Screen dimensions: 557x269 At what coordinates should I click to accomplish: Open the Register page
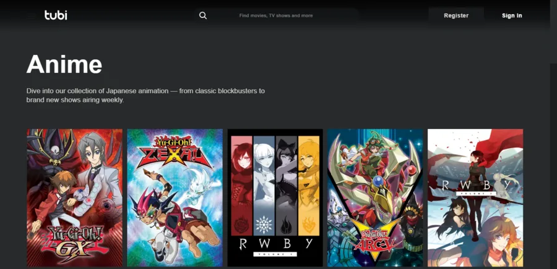[x=456, y=15]
